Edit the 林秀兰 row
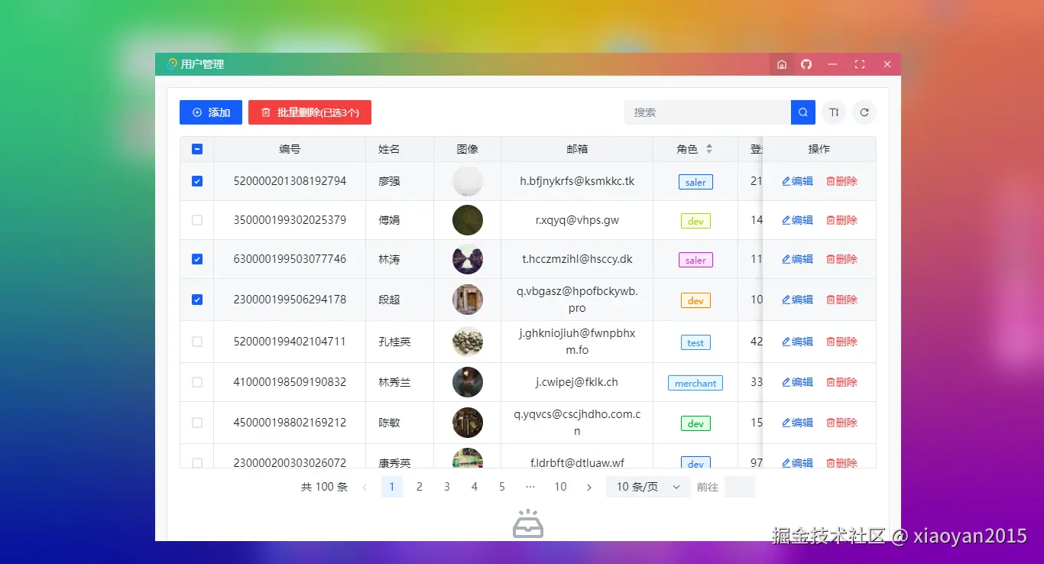Viewport: 1044px width, 564px height. [797, 382]
